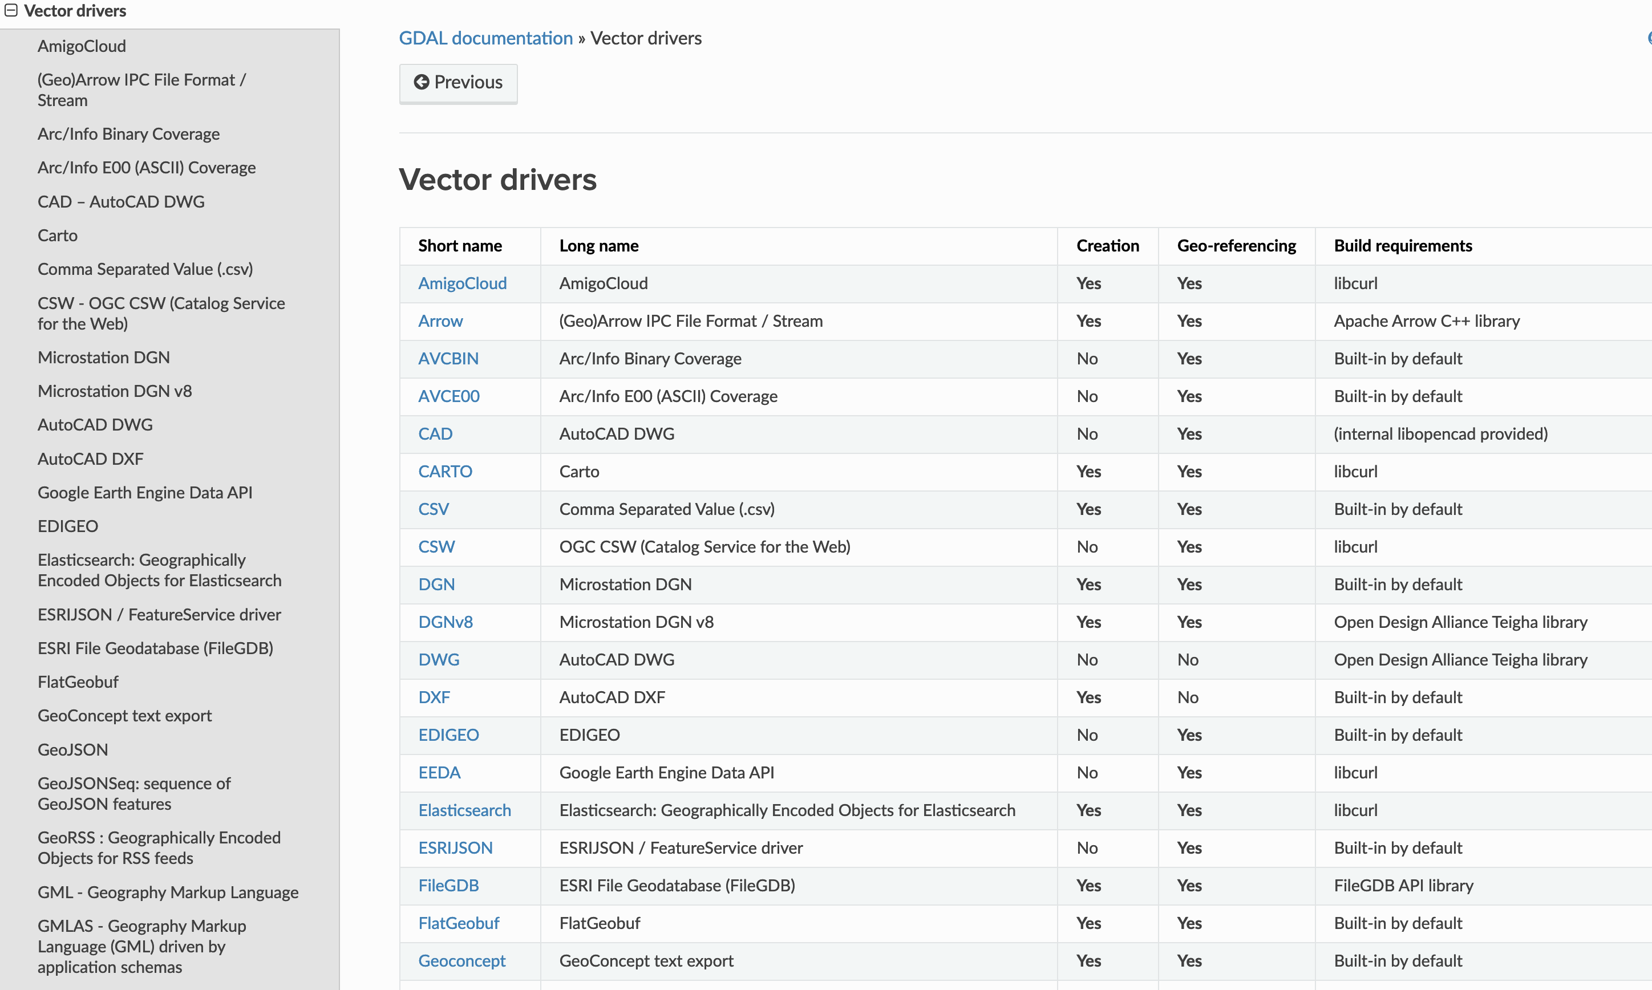Open the AmigoCloud driver link in table

click(461, 283)
